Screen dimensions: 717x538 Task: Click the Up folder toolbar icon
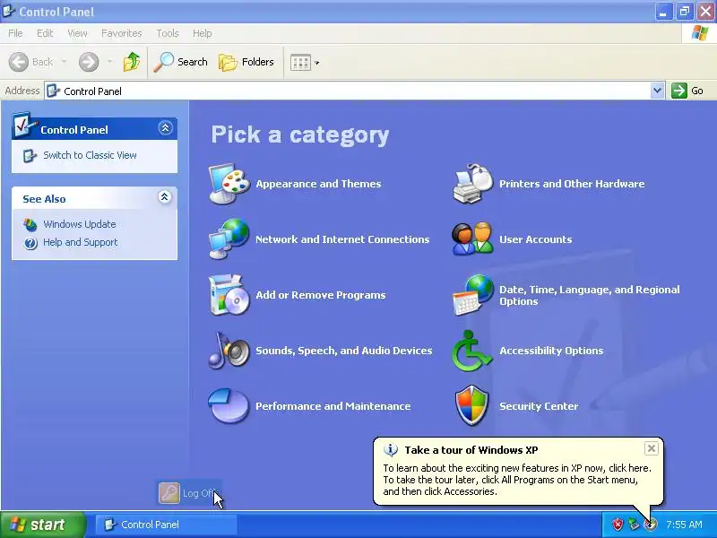(132, 62)
